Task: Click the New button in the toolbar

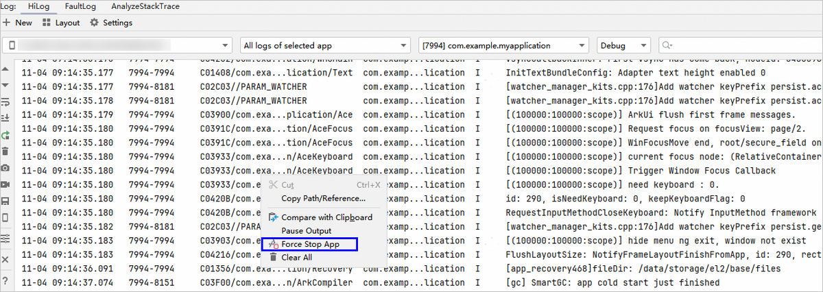Action: pos(18,23)
